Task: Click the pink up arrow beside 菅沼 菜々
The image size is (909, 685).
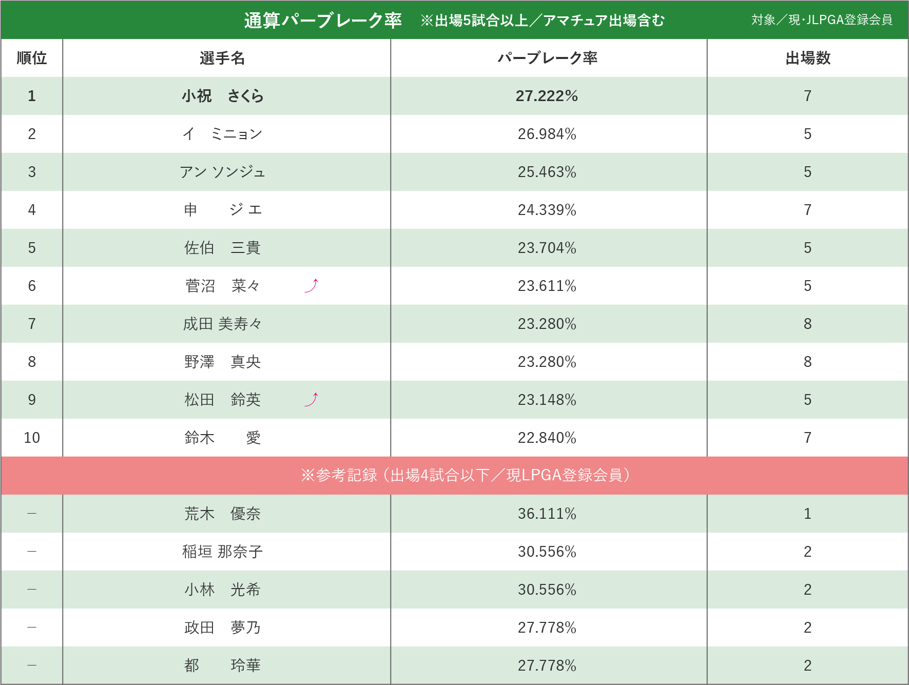Action: point(312,285)
